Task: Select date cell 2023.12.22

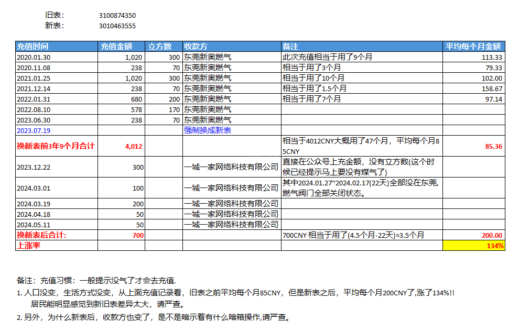Action: pyautogui.click(x=57, y=167)
